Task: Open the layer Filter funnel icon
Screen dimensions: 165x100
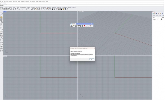Action: coord(162,15)
